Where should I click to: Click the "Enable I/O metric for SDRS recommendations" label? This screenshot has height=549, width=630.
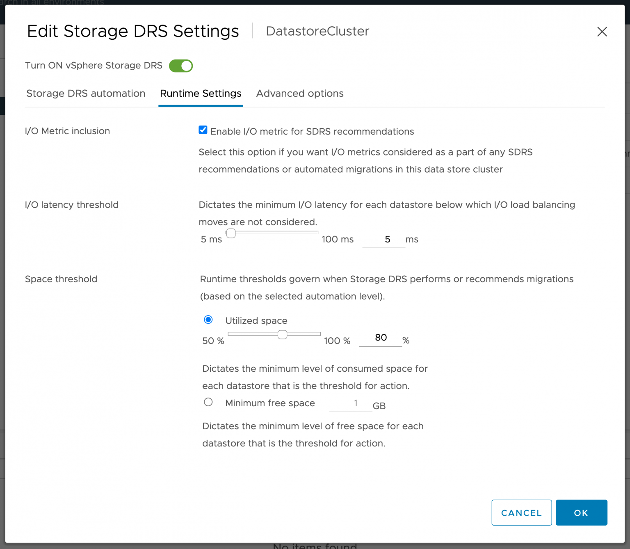[x=312, y=132]
